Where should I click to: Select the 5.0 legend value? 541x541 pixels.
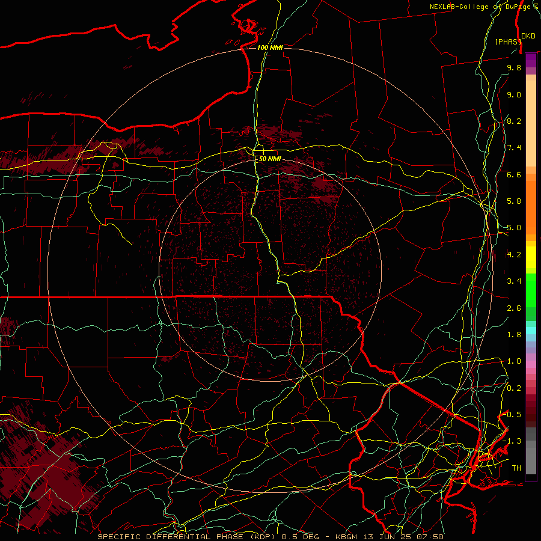[514, 228]
